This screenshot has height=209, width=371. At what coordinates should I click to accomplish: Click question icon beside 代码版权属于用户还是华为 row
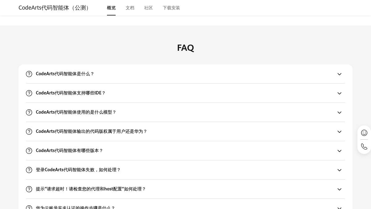pos(29,132)
